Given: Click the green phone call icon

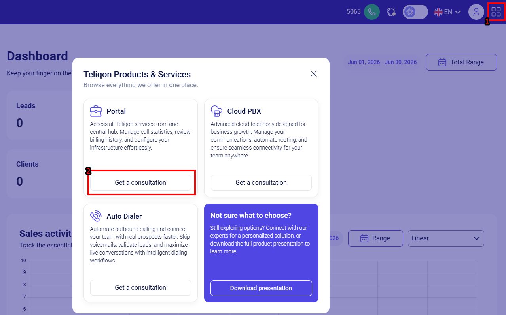Looking at the screenshot, I should (372, 12).
